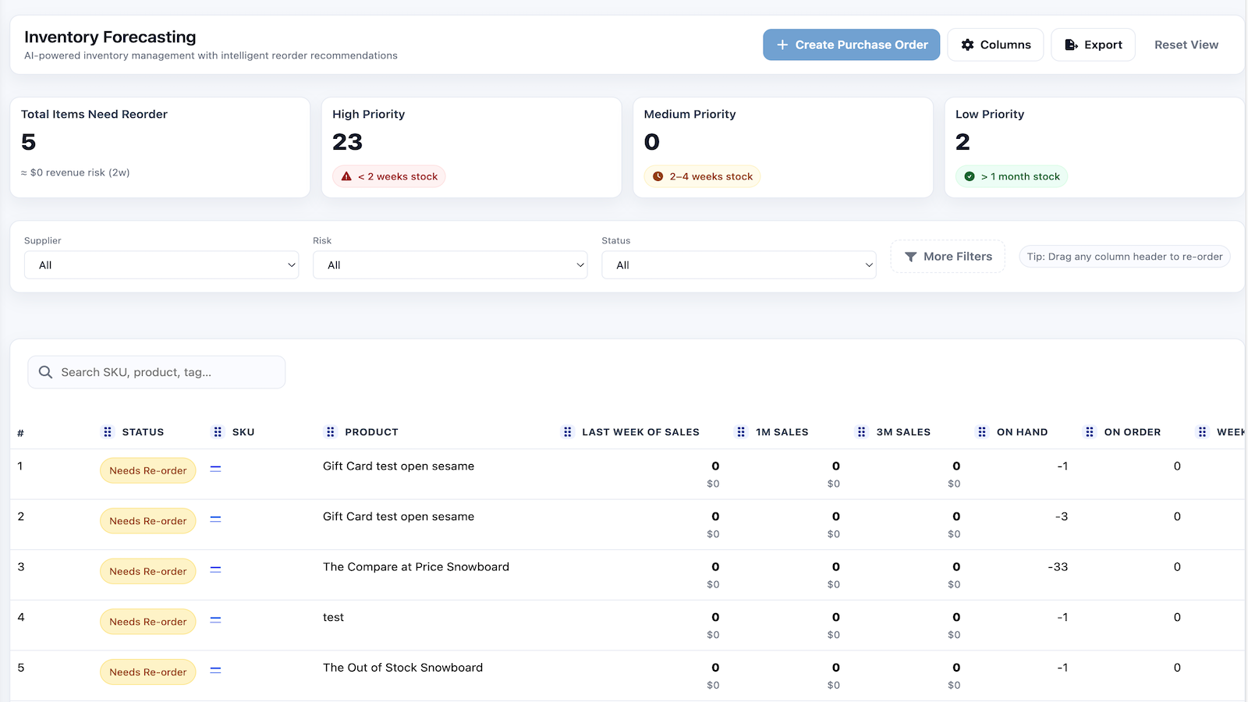This screenshot has width=1248, height=702.
Task: Open the Status filter dropdown
Action: click(x=739, y=264)
